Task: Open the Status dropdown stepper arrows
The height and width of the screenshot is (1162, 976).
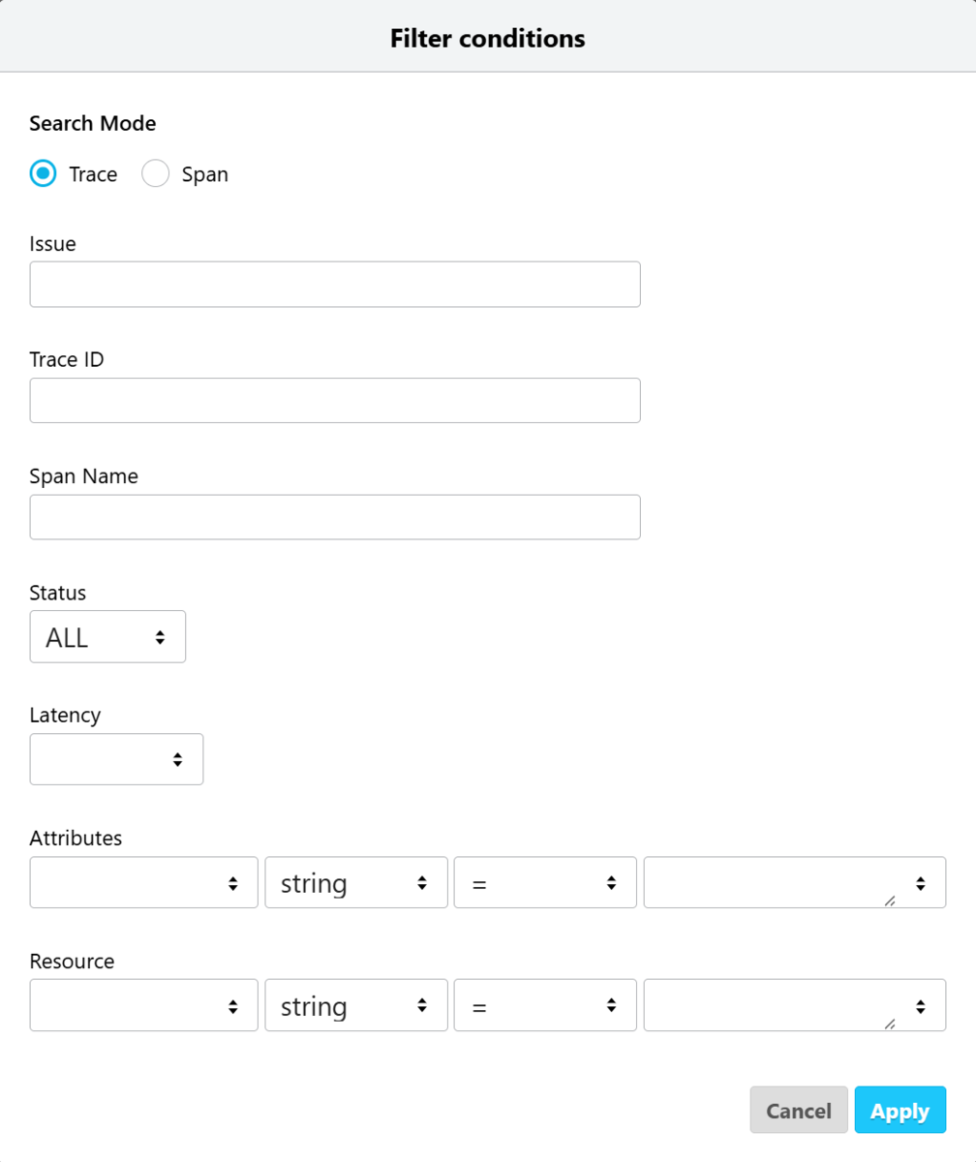Action: click(x=160, y=636)
